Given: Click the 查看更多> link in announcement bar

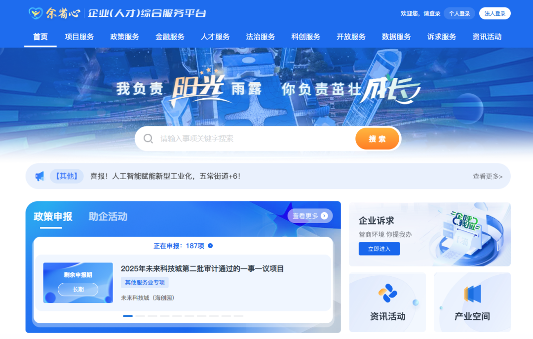Looking at the screenshot, I should click(x=488, y=176).
